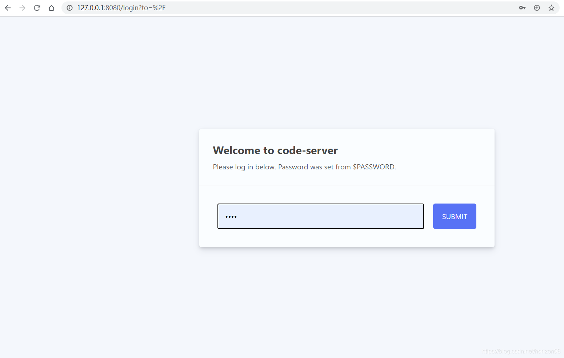Open the browser home page icon
The height and width of the screenshot is (358, 564).
(51, 8)
